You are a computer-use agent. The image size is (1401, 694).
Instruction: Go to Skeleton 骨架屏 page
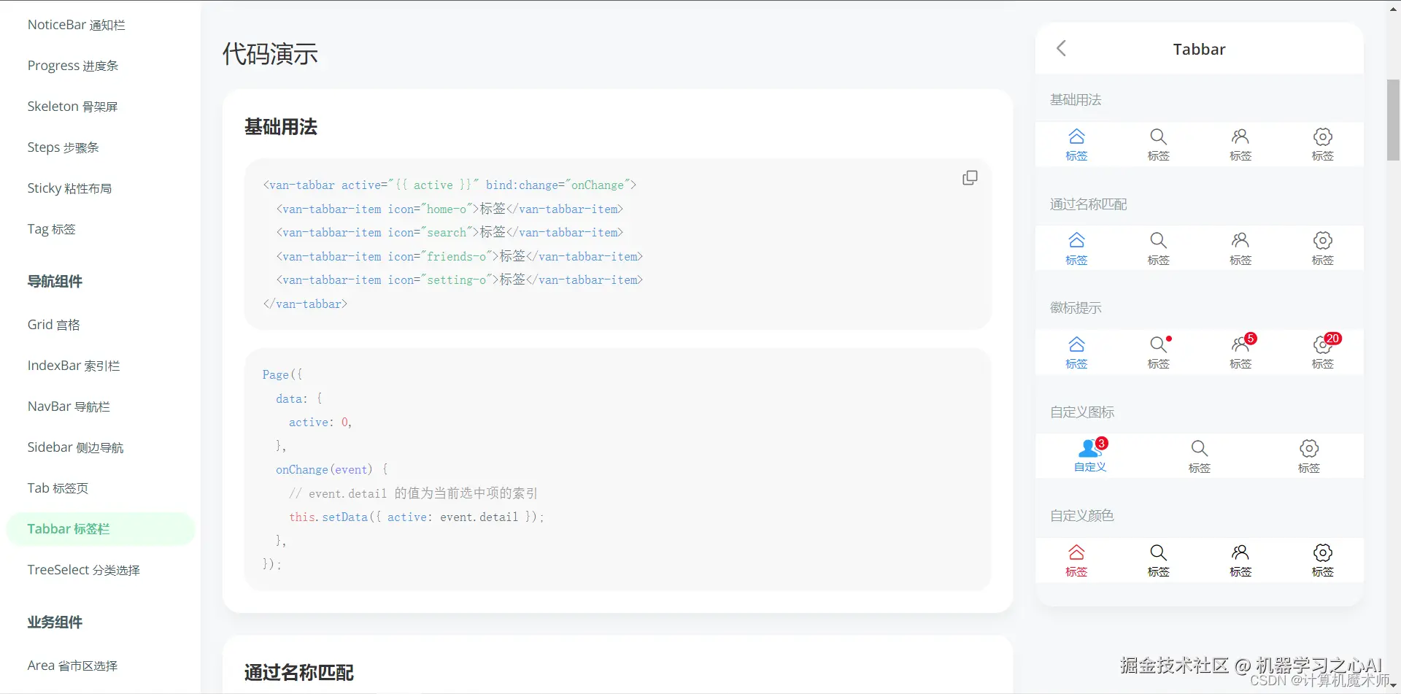pyautogui.click(x=73, y=107)
